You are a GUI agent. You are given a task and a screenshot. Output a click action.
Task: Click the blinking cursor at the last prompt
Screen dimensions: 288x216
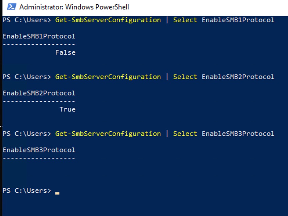point(57,193)
